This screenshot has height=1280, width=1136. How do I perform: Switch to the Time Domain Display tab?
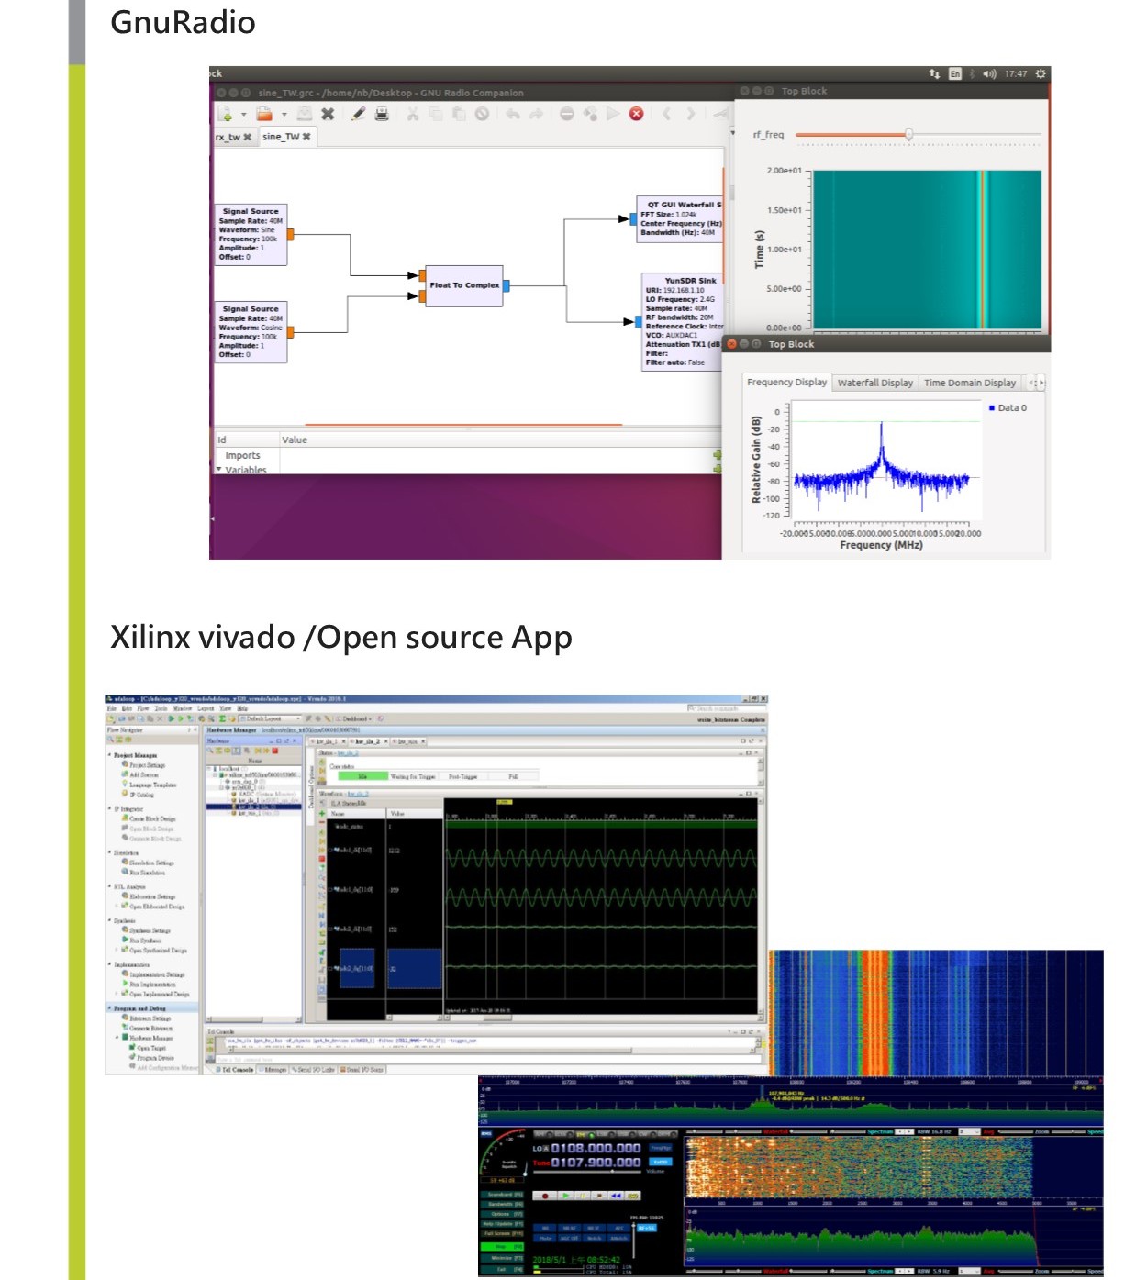coord(970,384)
